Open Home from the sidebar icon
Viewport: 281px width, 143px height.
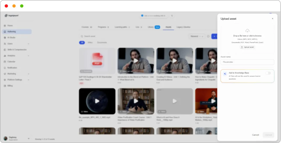5,26
